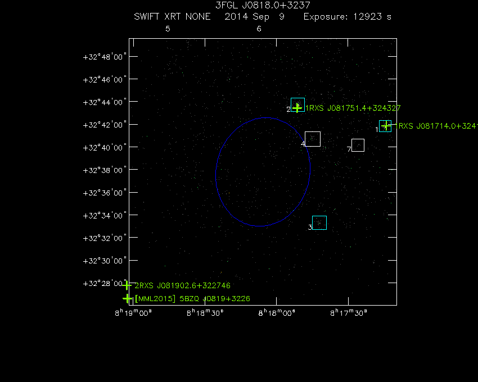
Task: Select the cyan source box numbered 3
Action: pos(319,222)
